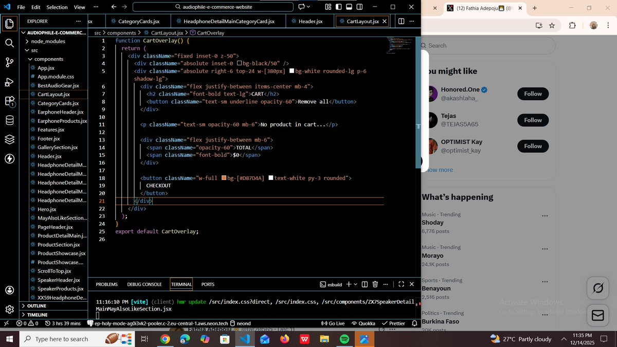Image resolution: width=617 pixels, height=347 pixels.
Task: Open the lightning bolt extension in activity bar
Action: point(9,158)
